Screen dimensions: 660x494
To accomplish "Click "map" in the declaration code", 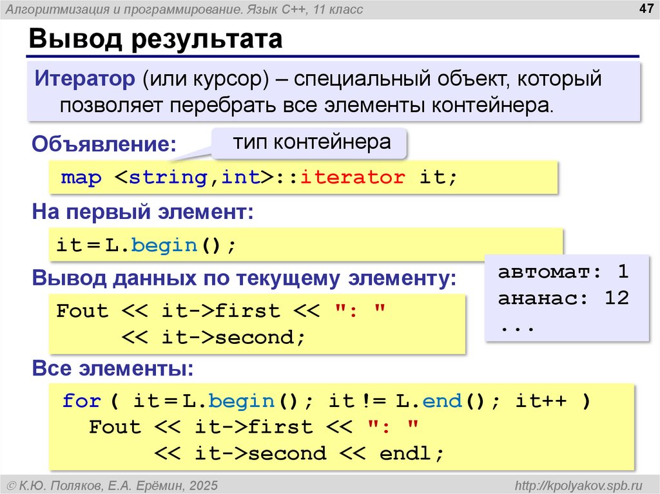I will [x=81, y=178].
